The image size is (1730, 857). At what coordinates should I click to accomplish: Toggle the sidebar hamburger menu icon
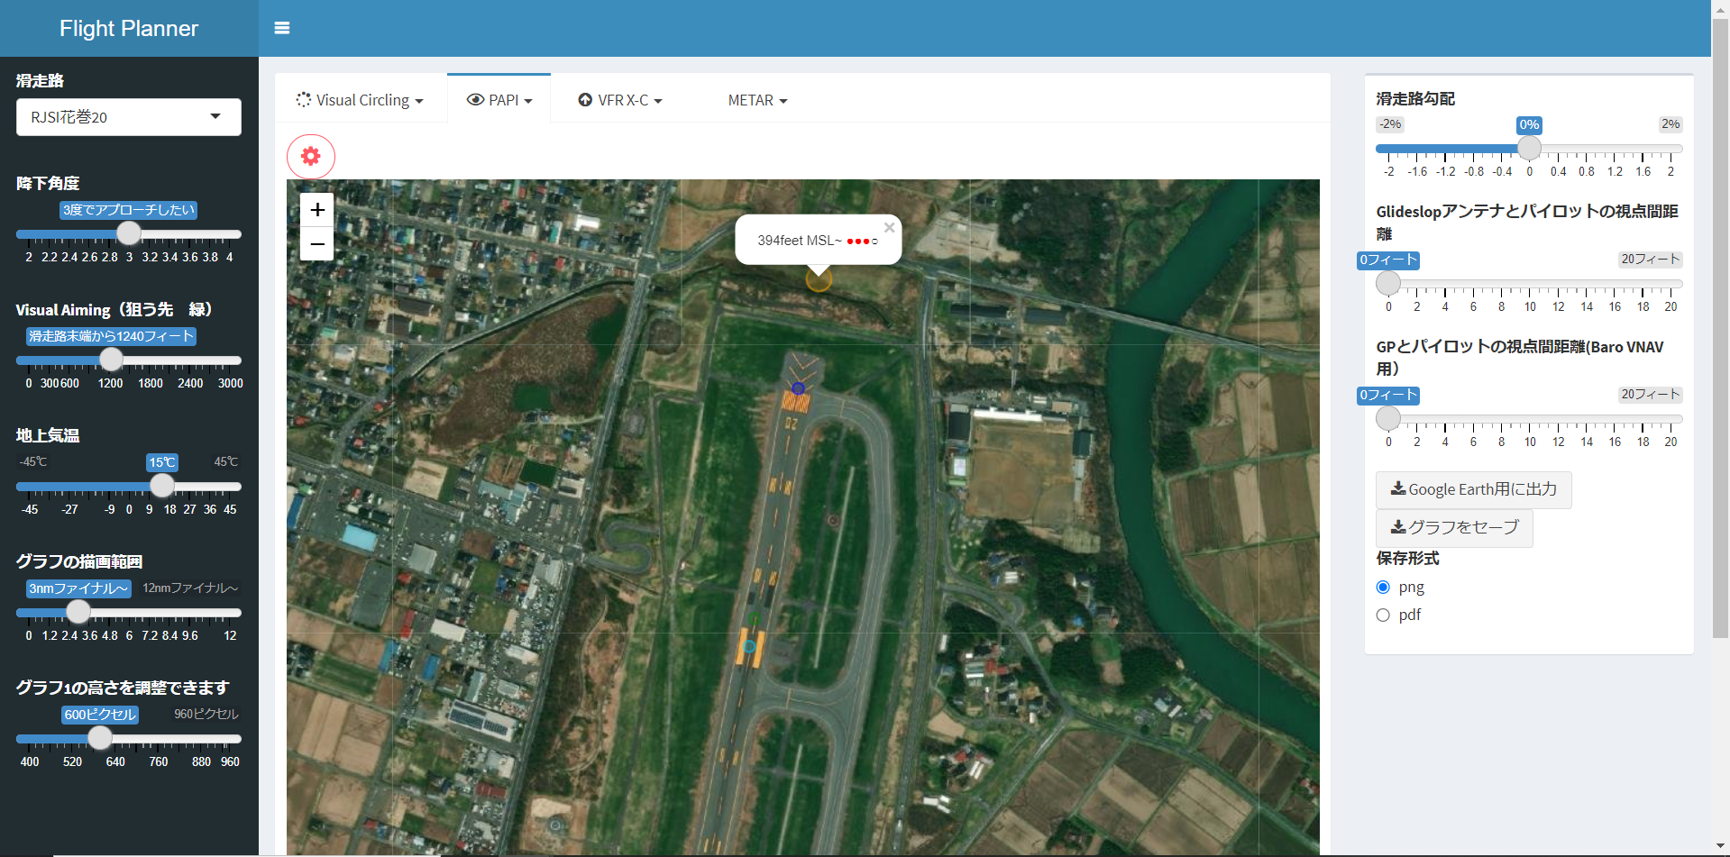(282, 28)
